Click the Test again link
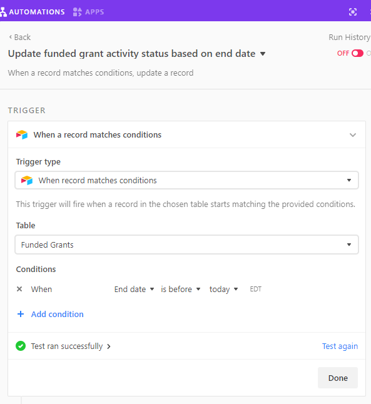This screenshot has height=404, width=371. point(340,346)
